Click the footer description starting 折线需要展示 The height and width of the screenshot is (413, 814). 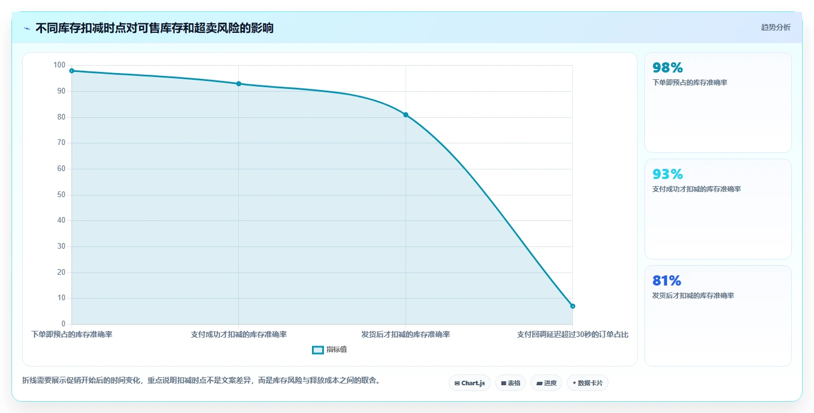click(201, 381)
